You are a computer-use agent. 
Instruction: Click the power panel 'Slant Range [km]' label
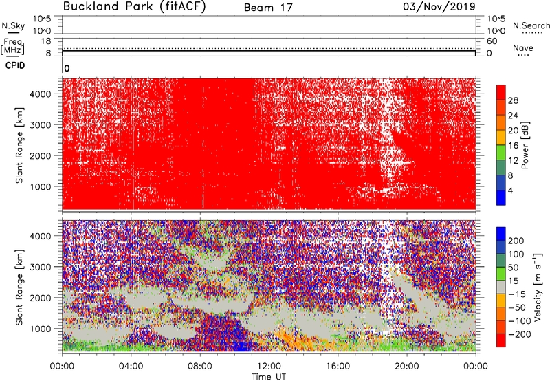click(19, 145)
